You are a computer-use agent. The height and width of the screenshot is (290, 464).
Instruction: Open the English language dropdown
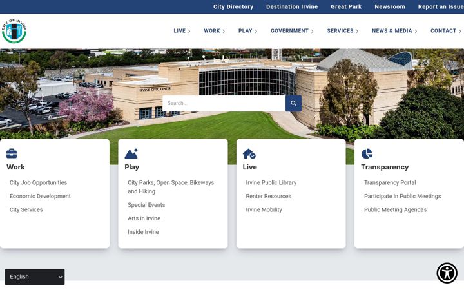[35, 276]
